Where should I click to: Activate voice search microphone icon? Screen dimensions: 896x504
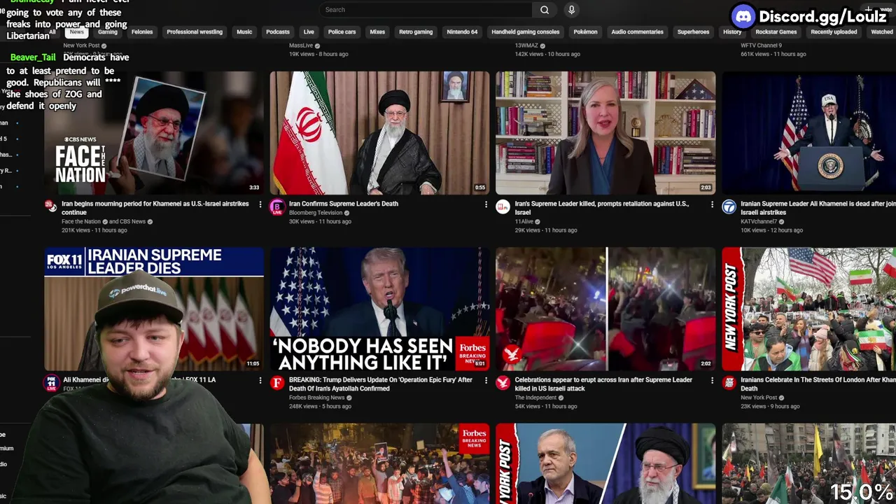[571, 10]
